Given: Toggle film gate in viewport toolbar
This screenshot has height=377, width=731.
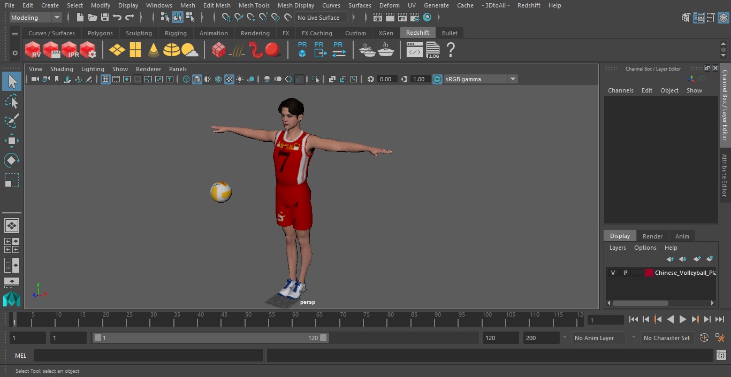Looking at the screenshot, I should click(x=116, y=79).
